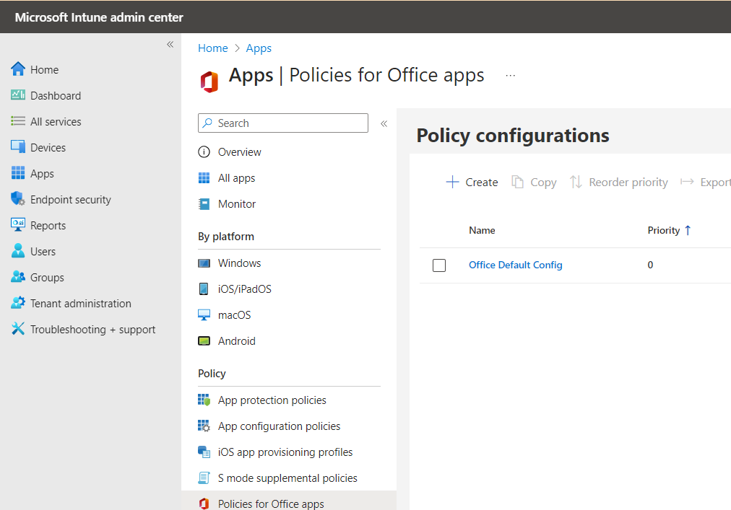Open the Office Default Config policy link
This screenshot has height=510, width=731.
tap(515, 265)
